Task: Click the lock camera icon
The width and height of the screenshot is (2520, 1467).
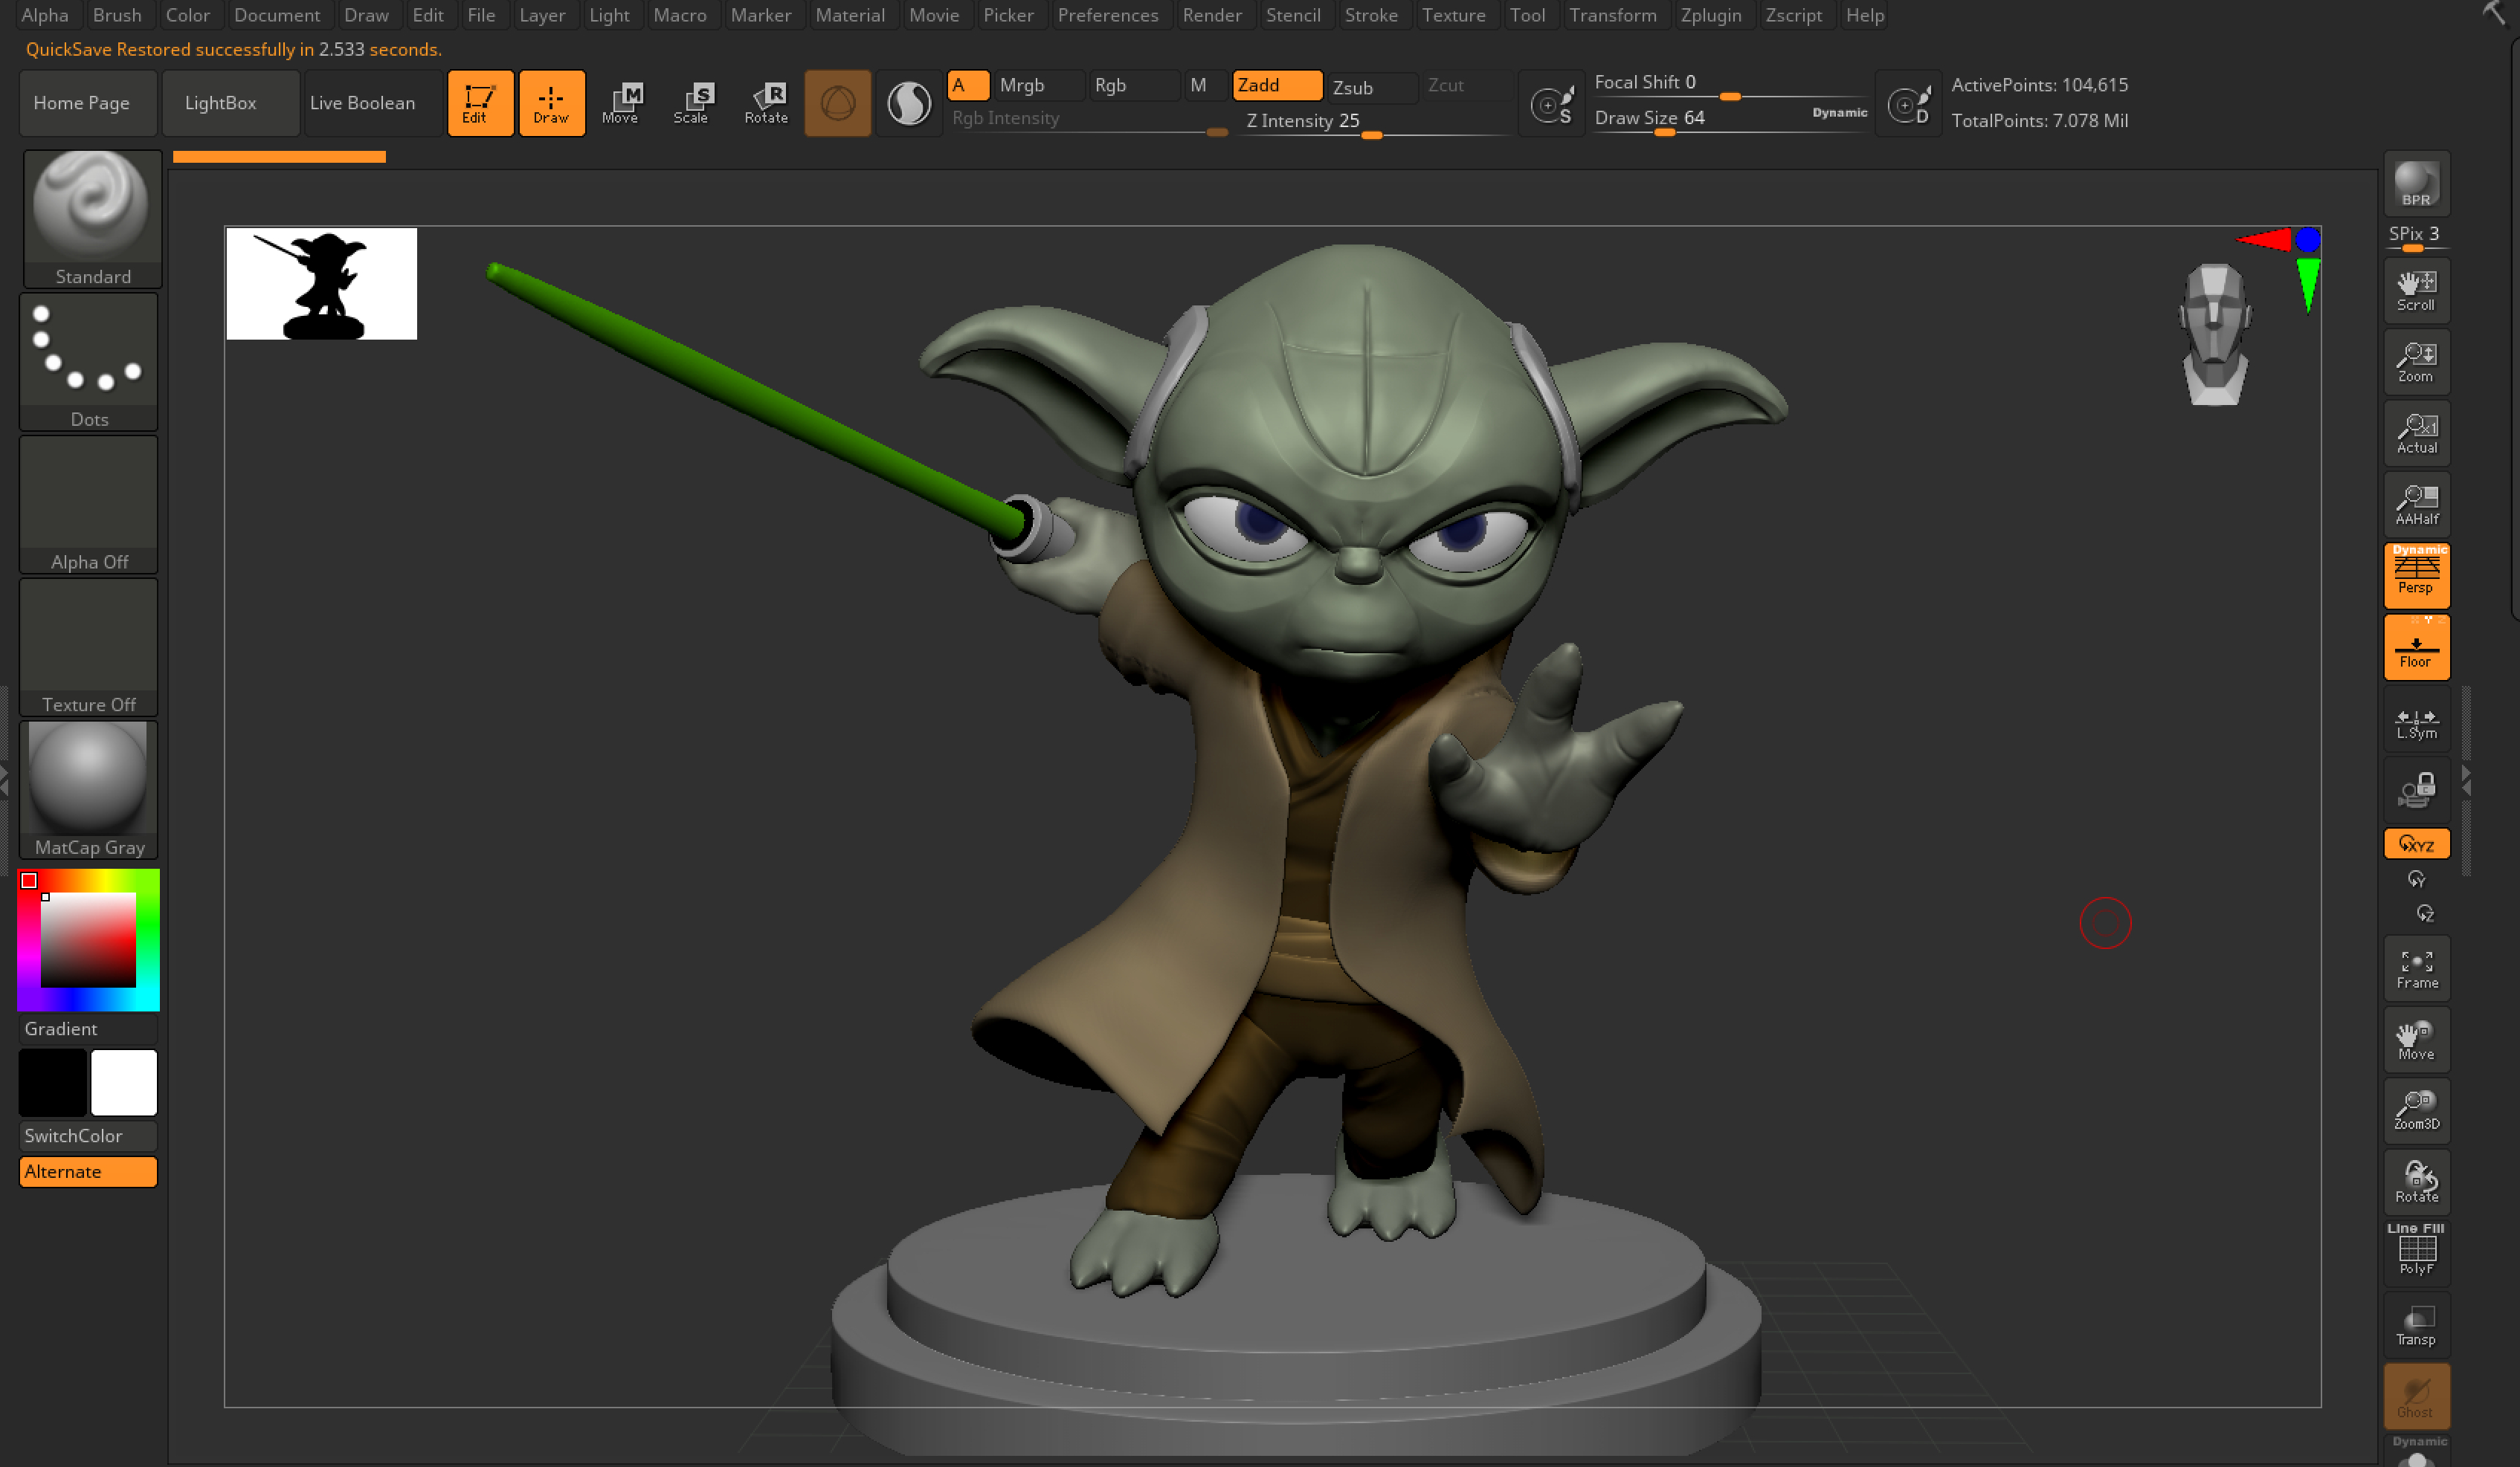Action: (x=2416, y=789)
